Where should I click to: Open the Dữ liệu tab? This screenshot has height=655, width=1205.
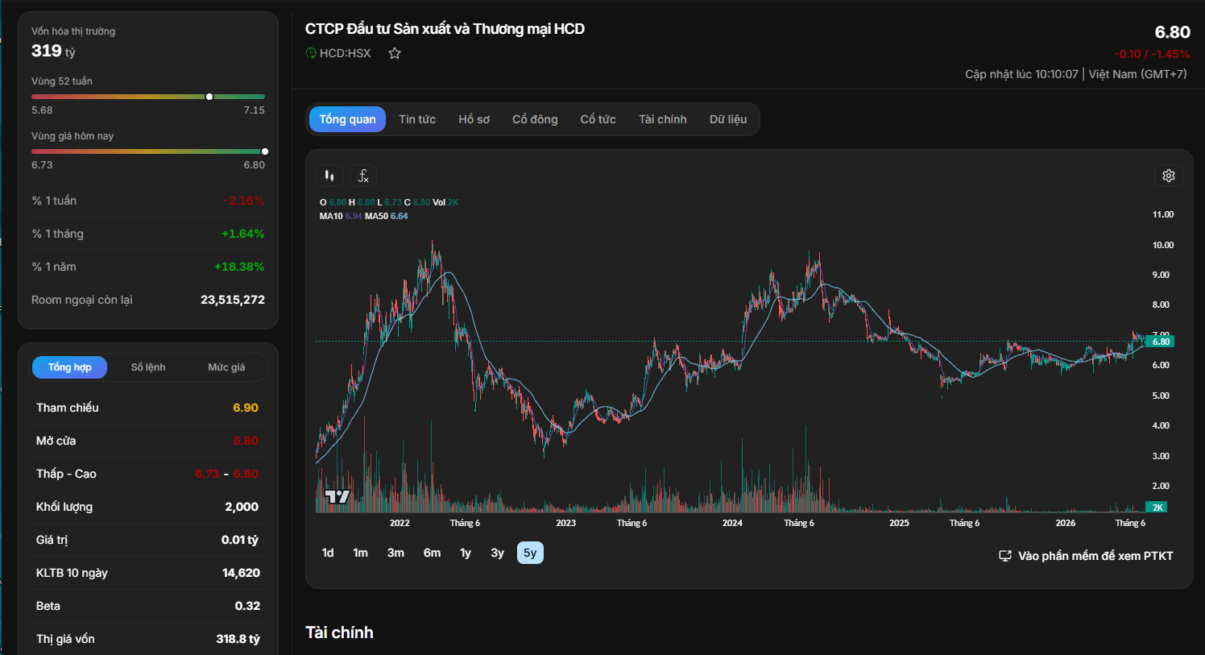[728, 119]
